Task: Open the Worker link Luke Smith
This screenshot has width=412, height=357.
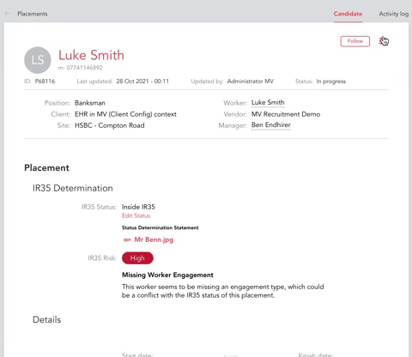Action: point(268,102)
